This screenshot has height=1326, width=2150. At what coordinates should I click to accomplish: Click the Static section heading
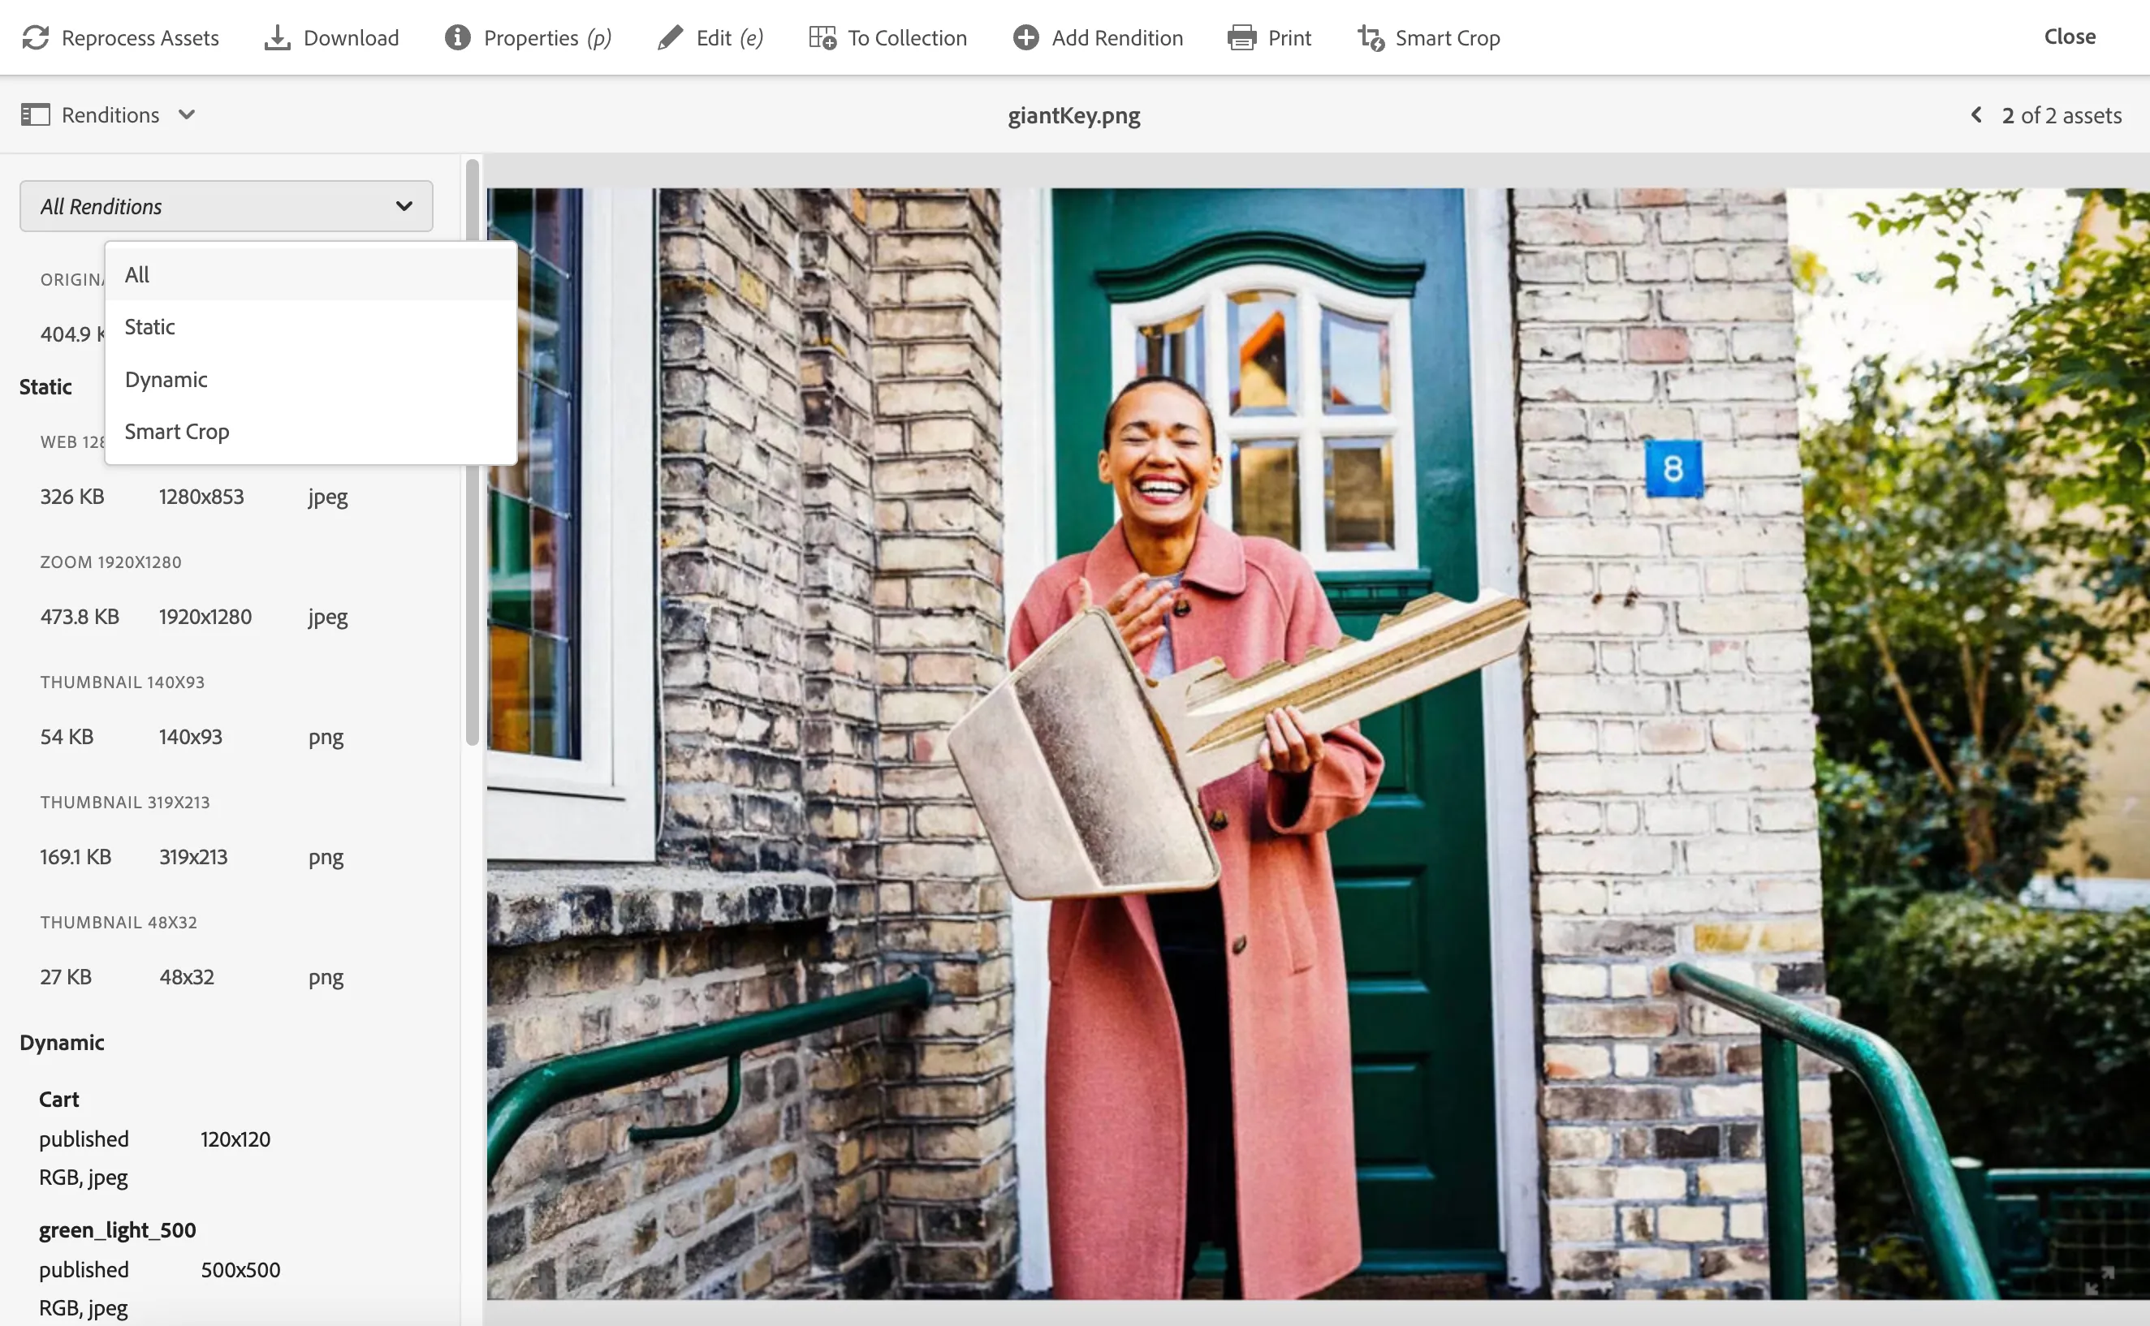click(x=45, y=387)
